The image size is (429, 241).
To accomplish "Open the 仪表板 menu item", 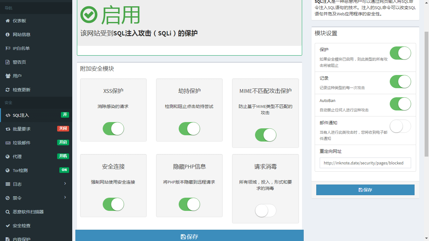I will click(x=36, y=21).
